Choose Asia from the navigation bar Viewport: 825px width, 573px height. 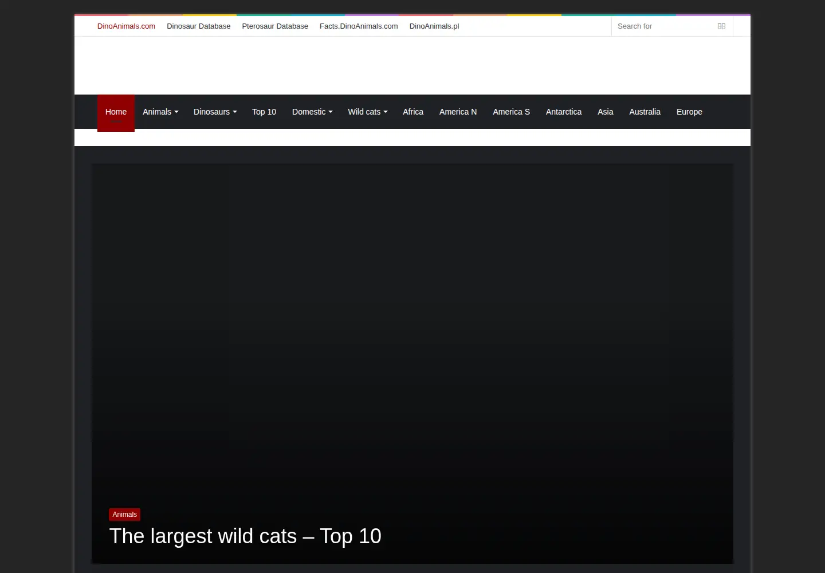coord(606,112)
